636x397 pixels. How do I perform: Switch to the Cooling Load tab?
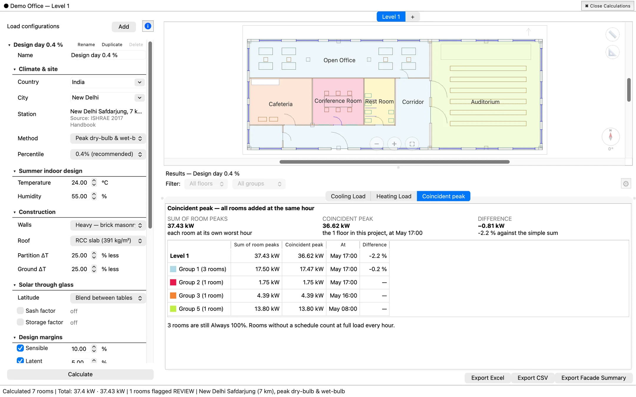(348, 196)
